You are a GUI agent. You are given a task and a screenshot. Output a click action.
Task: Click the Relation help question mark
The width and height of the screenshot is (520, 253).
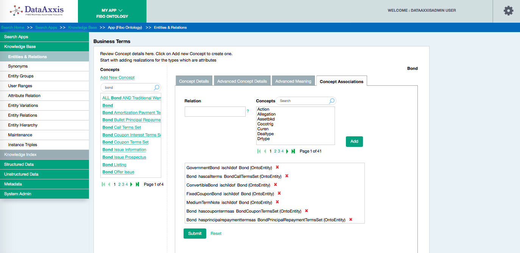coord(248,111)
